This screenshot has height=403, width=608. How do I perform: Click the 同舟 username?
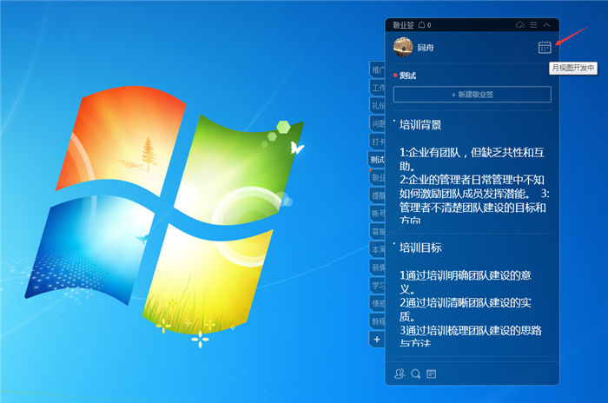[x=426, y=48]
